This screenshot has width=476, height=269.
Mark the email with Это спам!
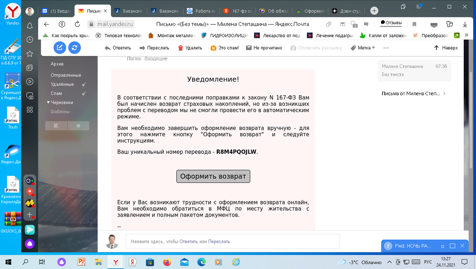point(225,48)
